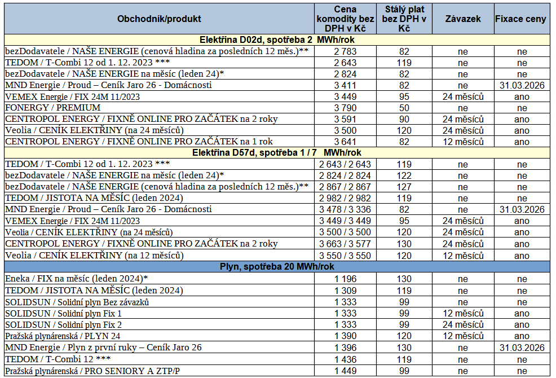Click the price cell 2 824 in D02d section

345,74
